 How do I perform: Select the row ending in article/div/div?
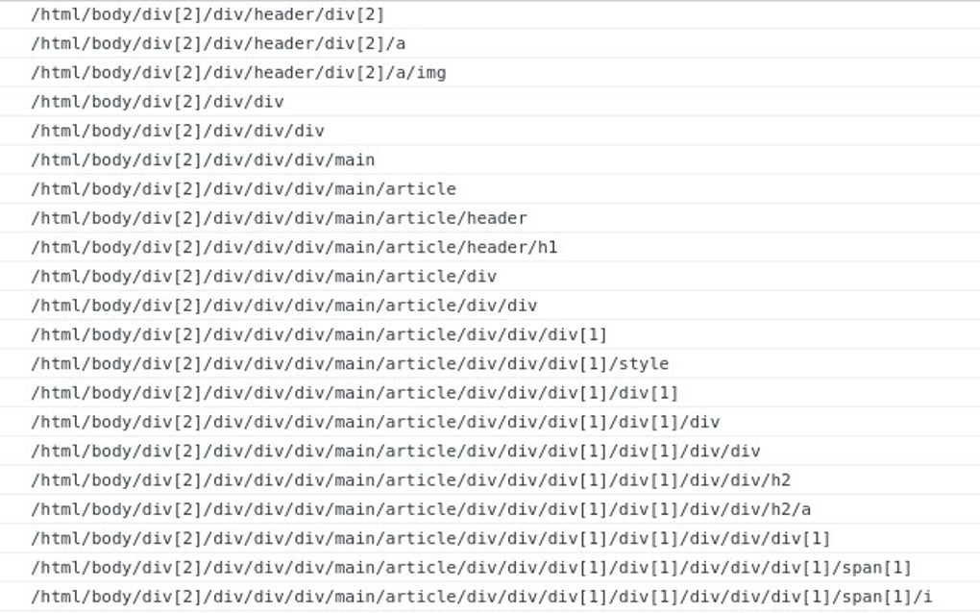(x=490, y=306)
